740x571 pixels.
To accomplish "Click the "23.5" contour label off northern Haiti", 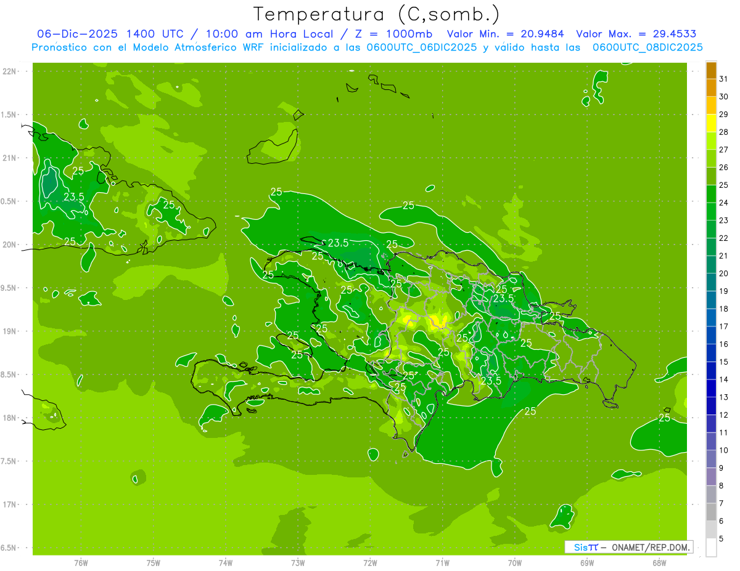I will [x=338, y=243].
